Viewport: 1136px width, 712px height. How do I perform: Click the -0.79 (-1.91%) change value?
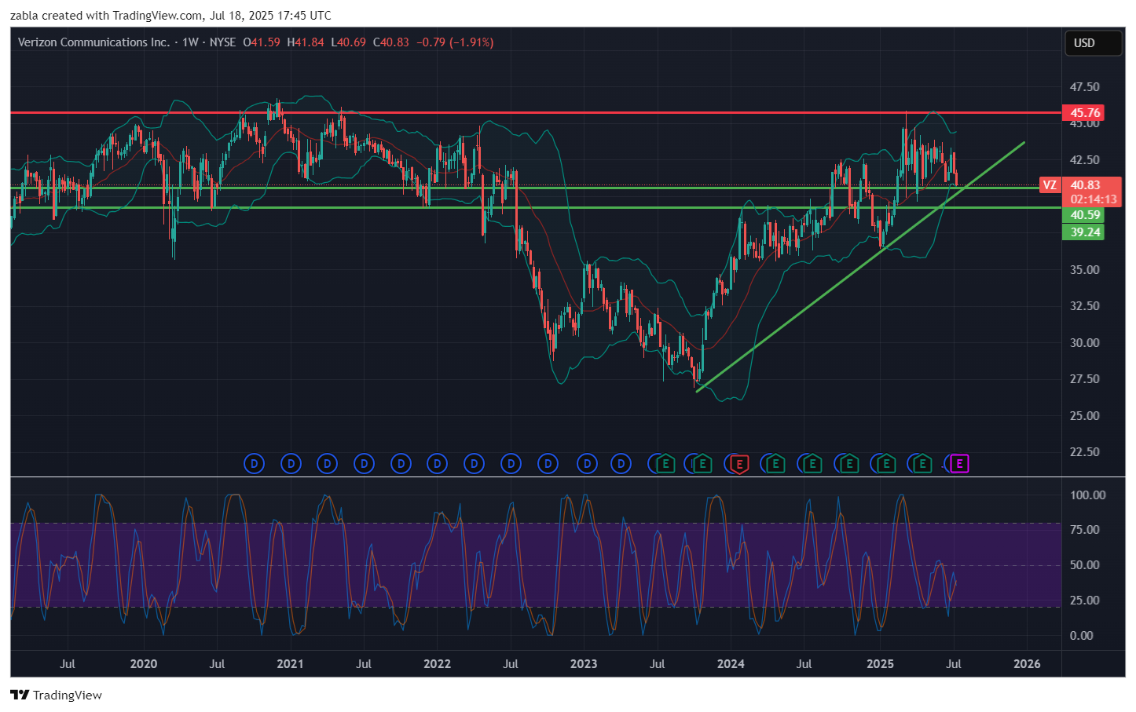tap(454, 42)
